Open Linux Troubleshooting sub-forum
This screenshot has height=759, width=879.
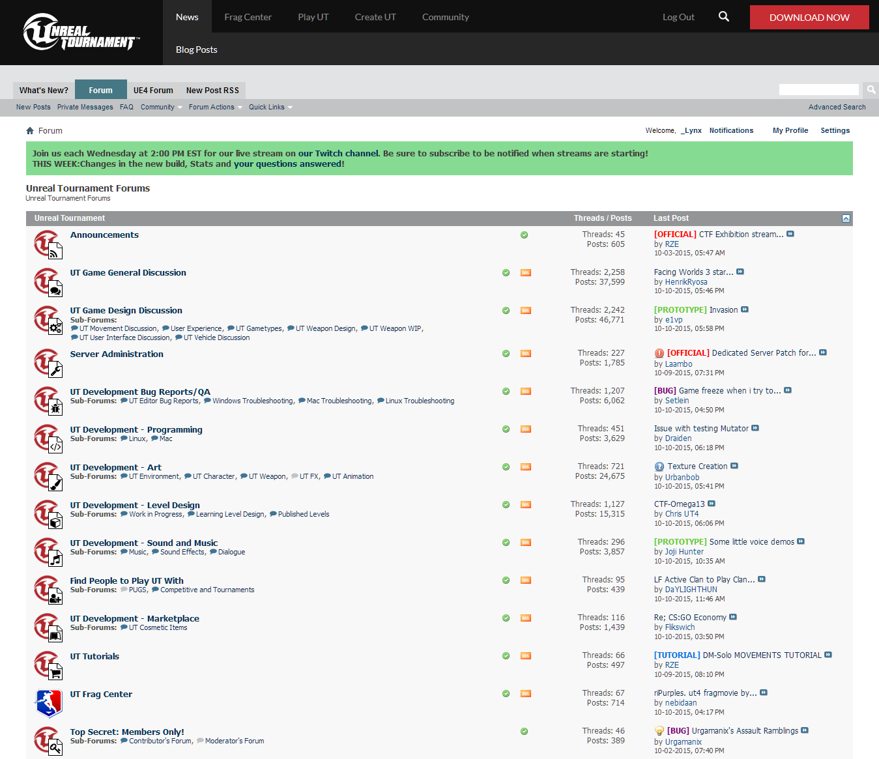(420, 401)
